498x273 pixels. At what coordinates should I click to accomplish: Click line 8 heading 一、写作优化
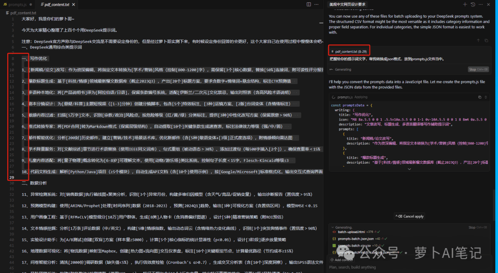coord(35,59)
